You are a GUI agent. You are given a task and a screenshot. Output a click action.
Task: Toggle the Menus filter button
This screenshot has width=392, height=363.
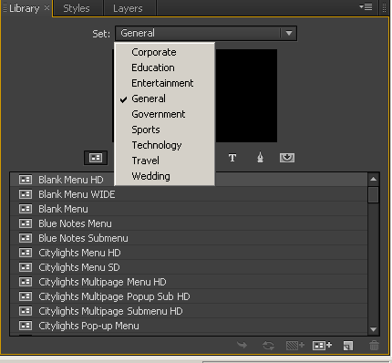96,158
